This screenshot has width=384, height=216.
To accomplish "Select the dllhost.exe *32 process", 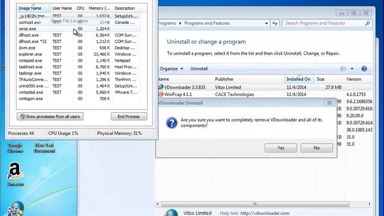I will pos(79,41).
